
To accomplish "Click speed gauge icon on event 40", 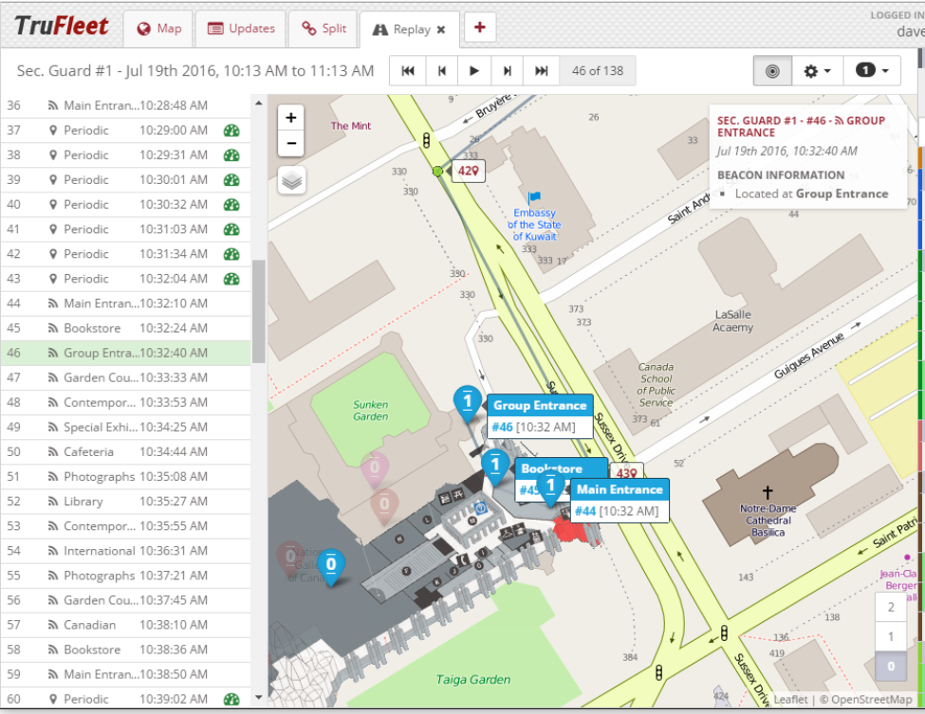I will [231, 205].
